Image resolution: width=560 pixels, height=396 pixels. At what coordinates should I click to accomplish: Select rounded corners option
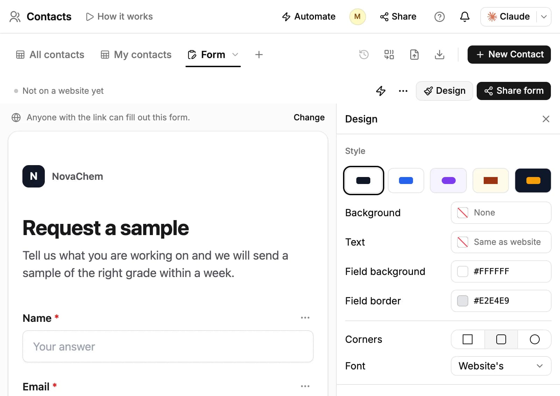pos(501,339)
